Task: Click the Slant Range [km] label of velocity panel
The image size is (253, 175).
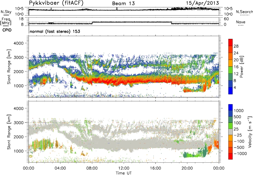Action: click(x=9, y=132)
